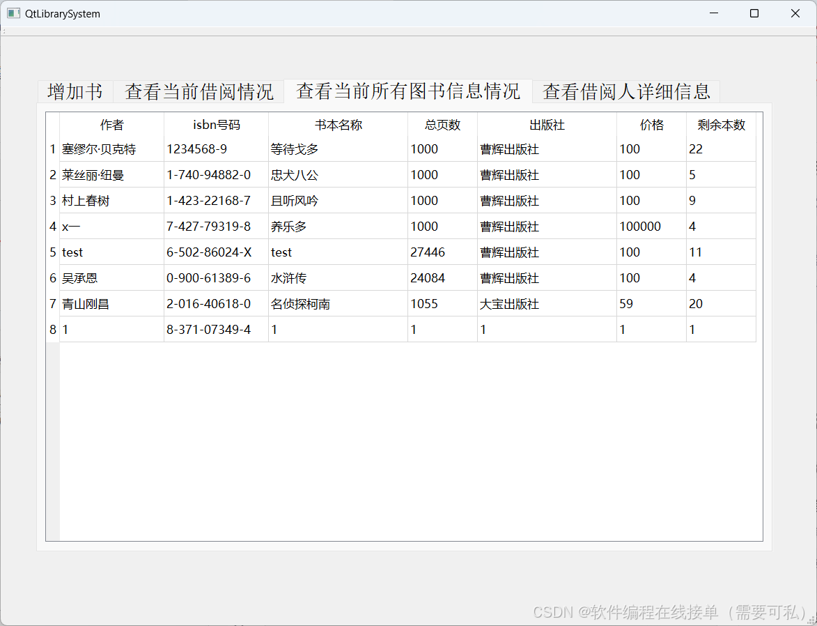This screenshot has height=626, width=817.
Task: Click remaining copies cell 9
Action: click(721, 200)
